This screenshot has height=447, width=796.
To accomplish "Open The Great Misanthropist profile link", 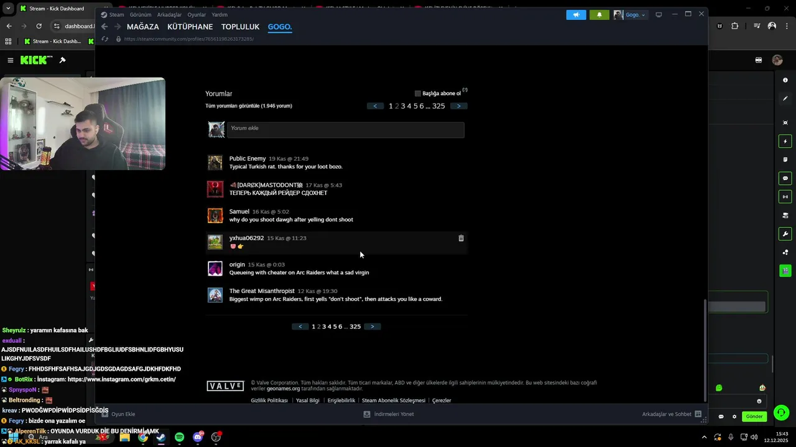I will tap(262, 291).
